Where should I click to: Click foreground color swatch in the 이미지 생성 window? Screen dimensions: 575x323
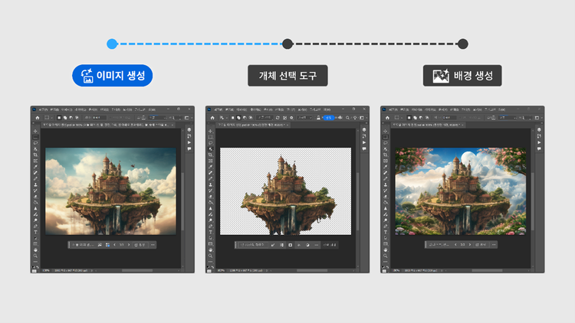pos(33,267)
